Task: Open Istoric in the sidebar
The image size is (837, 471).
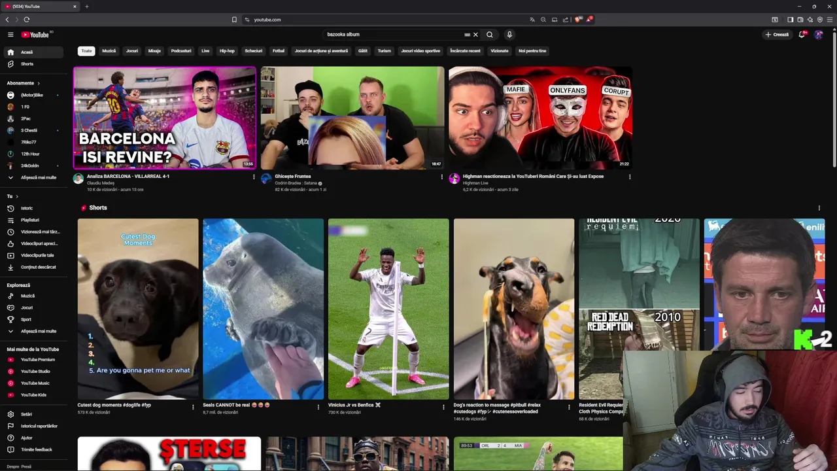Action: [x=34, y=208]
